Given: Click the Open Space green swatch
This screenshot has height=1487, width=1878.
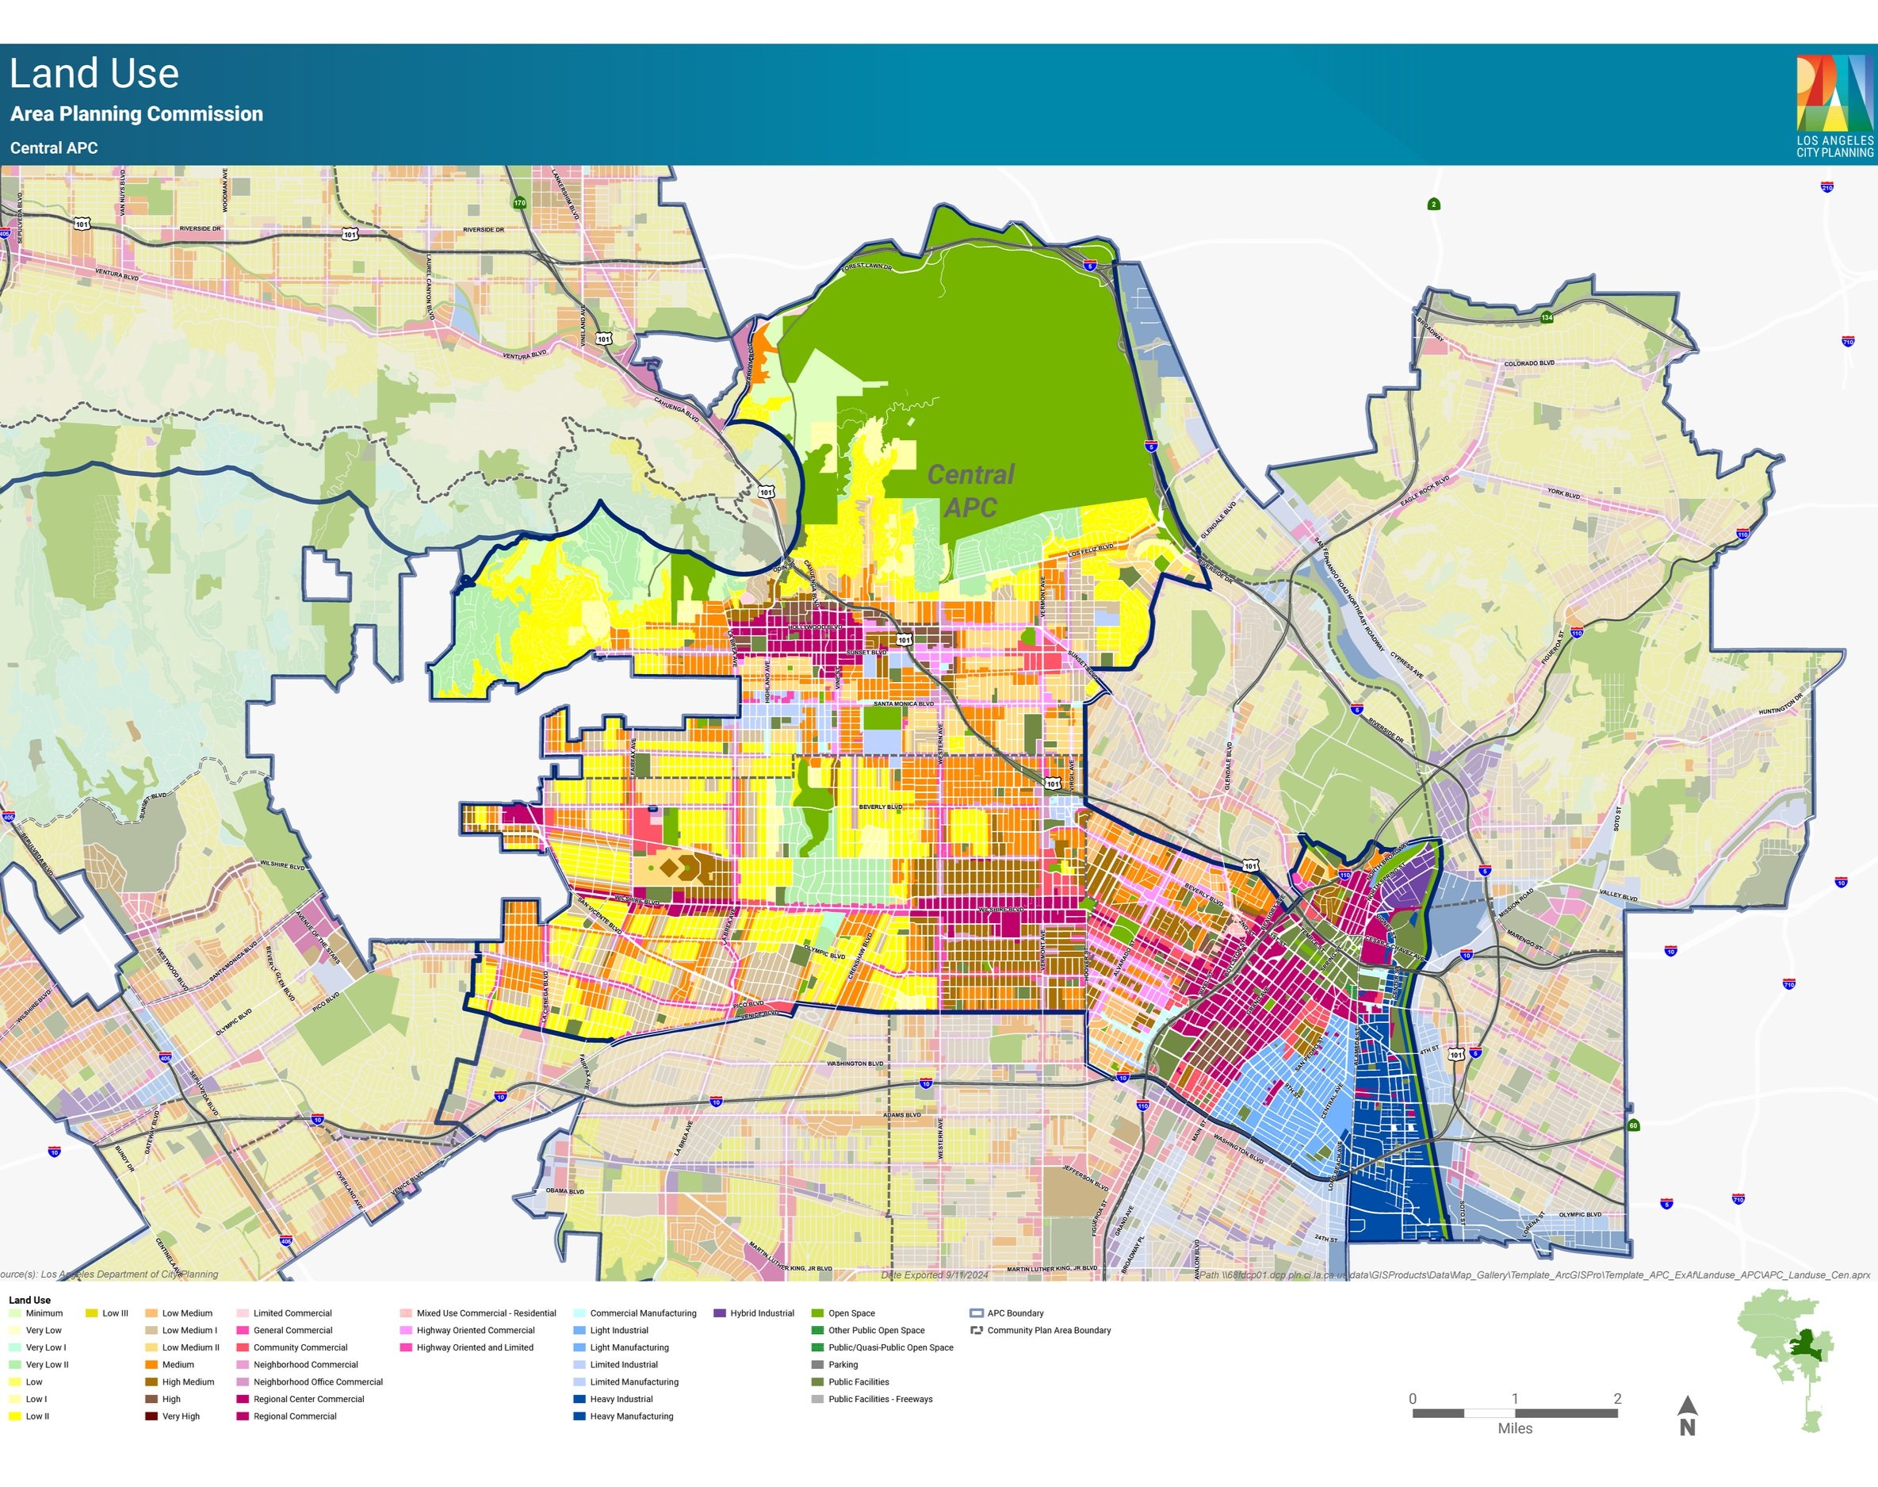Looking at the screenshot, I should 817,1313.
